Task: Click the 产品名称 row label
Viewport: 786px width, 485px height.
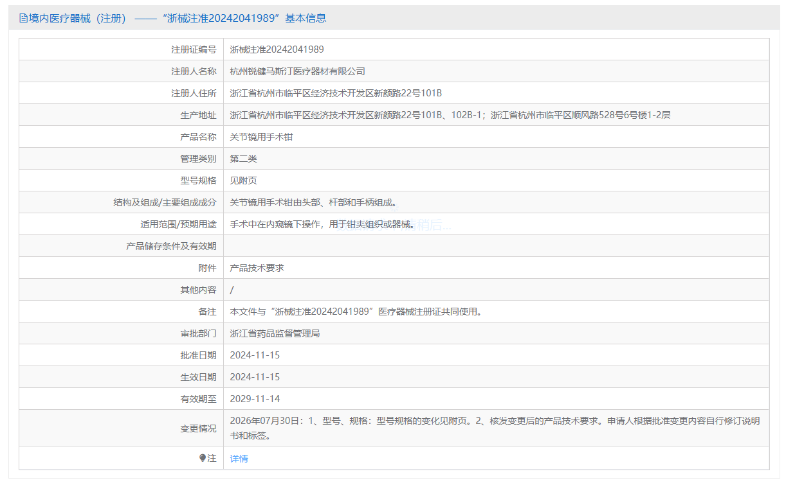Action: [x=198, y=137]
